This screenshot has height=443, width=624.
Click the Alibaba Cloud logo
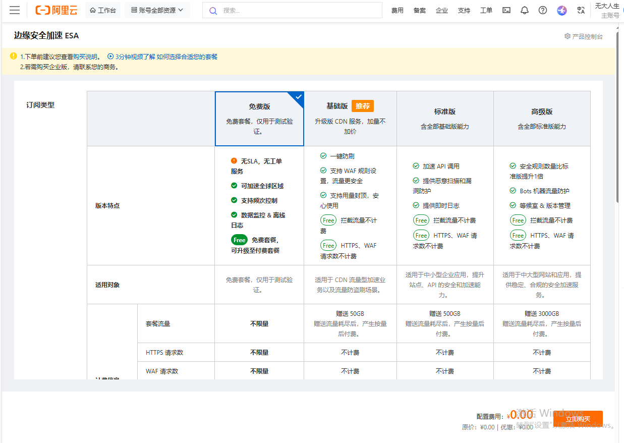pos(56,10)
